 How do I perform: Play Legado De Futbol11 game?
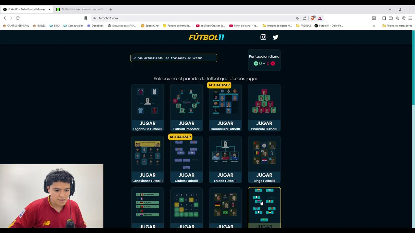pyautogui.click(x=148, y=108)
